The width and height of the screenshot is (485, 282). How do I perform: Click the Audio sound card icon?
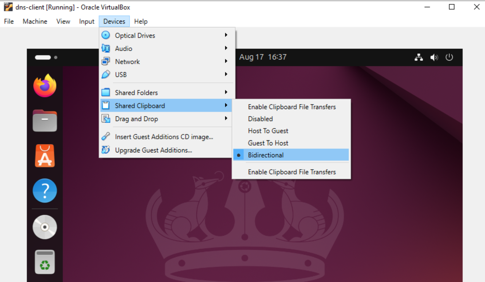pyautogui.click(x=106, y=48)
